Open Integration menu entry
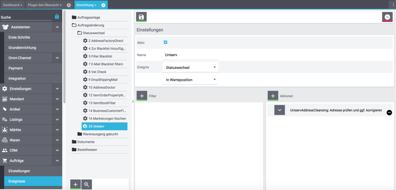 (x=33, y=78)
